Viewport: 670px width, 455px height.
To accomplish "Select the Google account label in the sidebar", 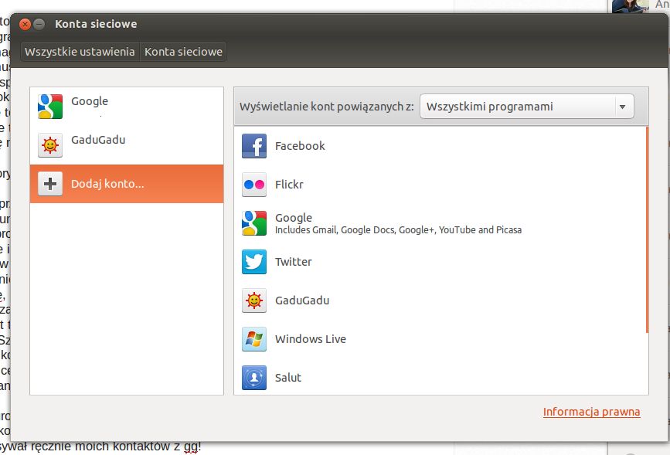I will coord(90,101).
